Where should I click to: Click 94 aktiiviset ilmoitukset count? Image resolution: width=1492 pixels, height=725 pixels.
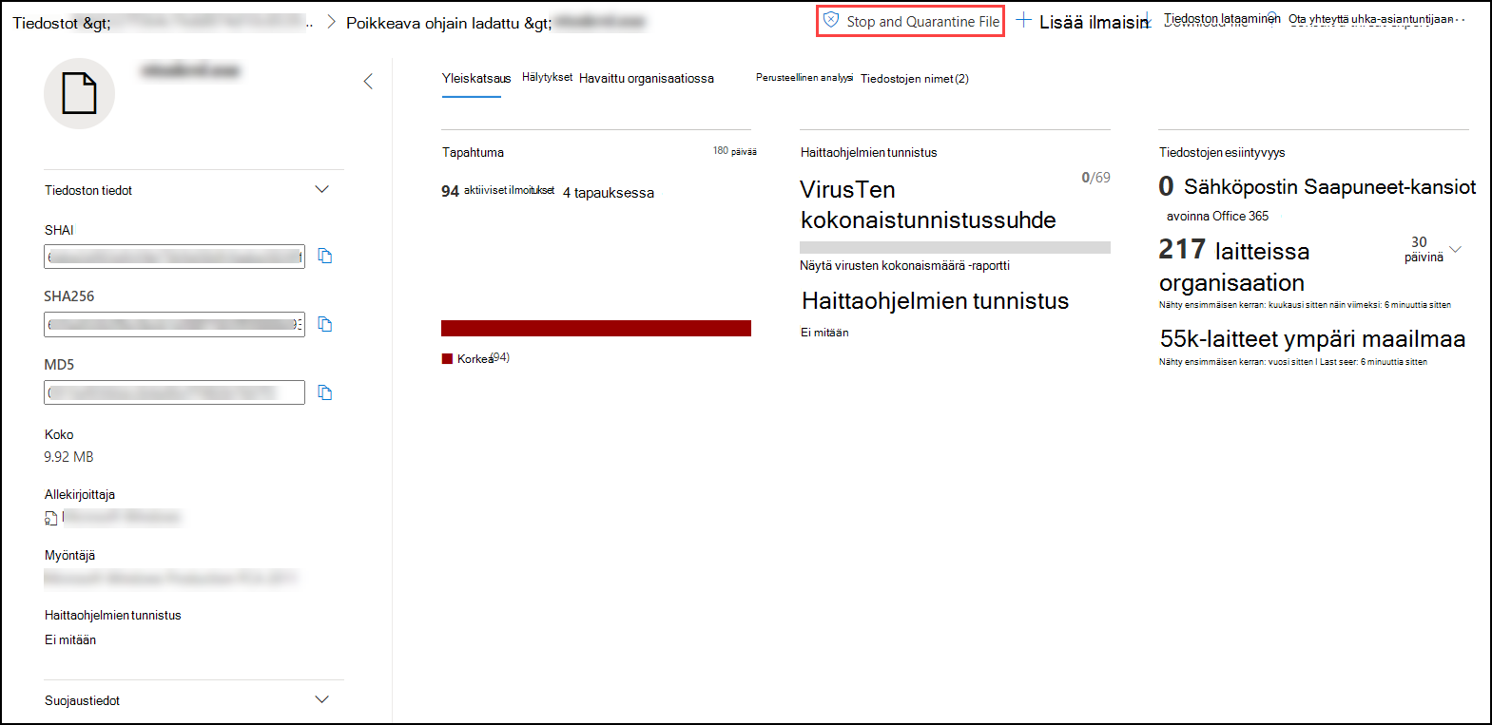tap(497, 191)
